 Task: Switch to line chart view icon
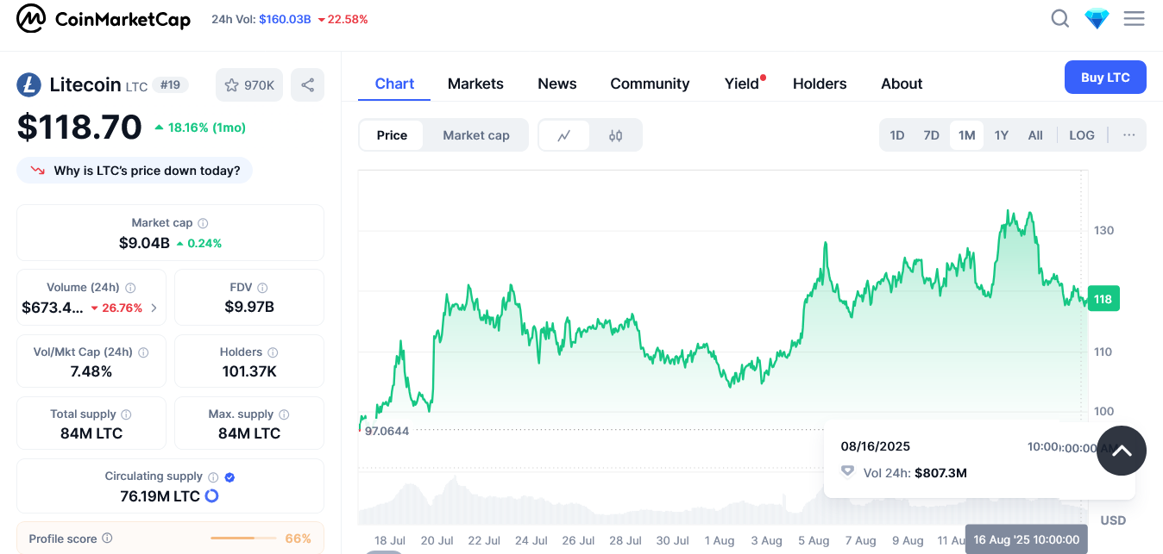click(x=564, y=135)
